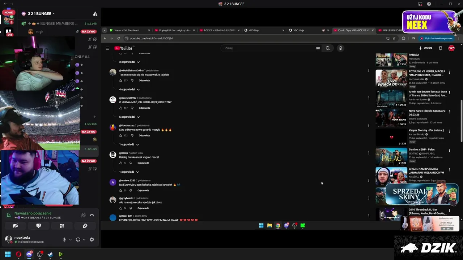Open Discord soundboard button
The image size is (463, 260).
[x=85, y=226]
